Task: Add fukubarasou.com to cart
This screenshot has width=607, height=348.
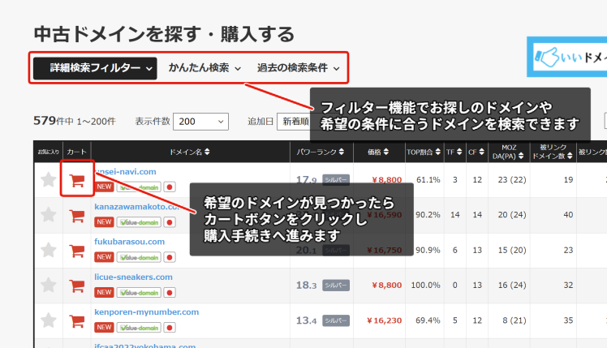Action: (x=77, y=251)
